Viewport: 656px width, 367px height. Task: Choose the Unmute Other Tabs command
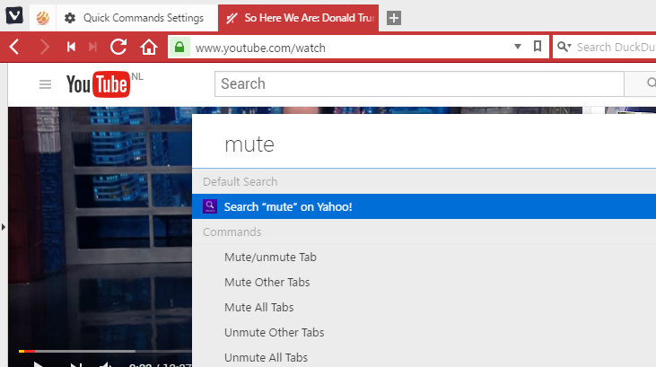click(424, 332)
